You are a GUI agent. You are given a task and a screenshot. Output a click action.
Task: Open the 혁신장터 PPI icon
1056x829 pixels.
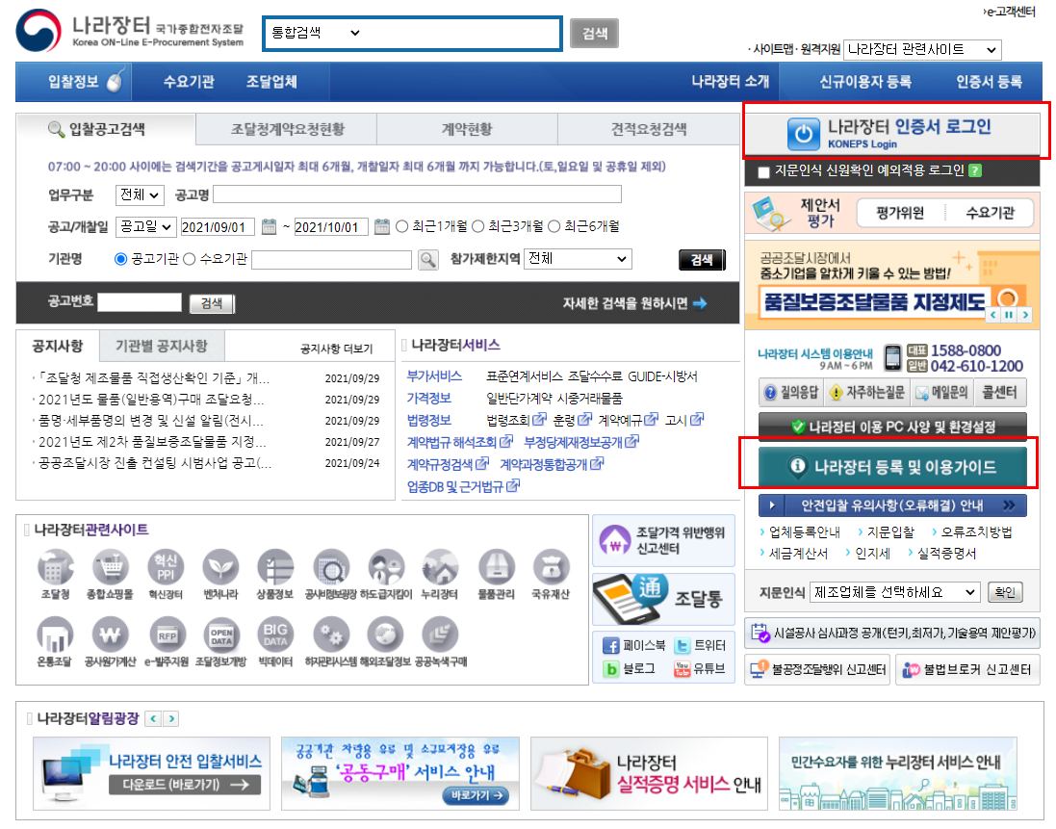tap(166, 568)
